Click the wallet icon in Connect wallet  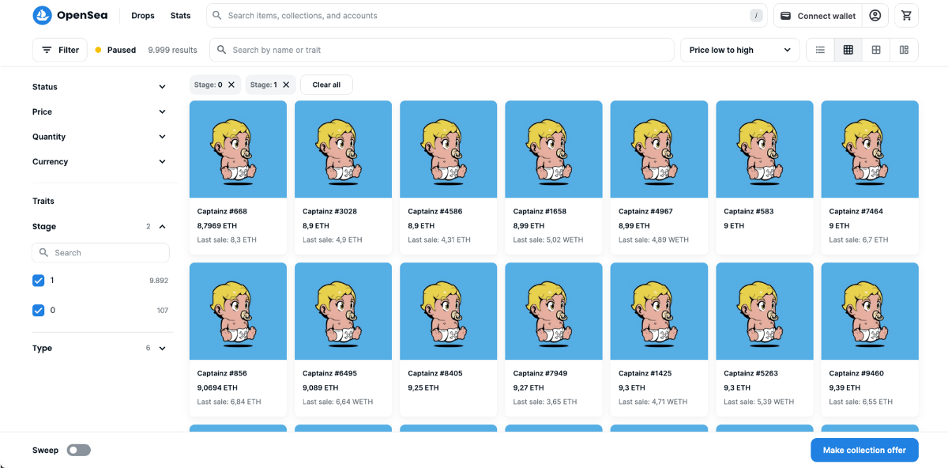click(x=786, y=16)
